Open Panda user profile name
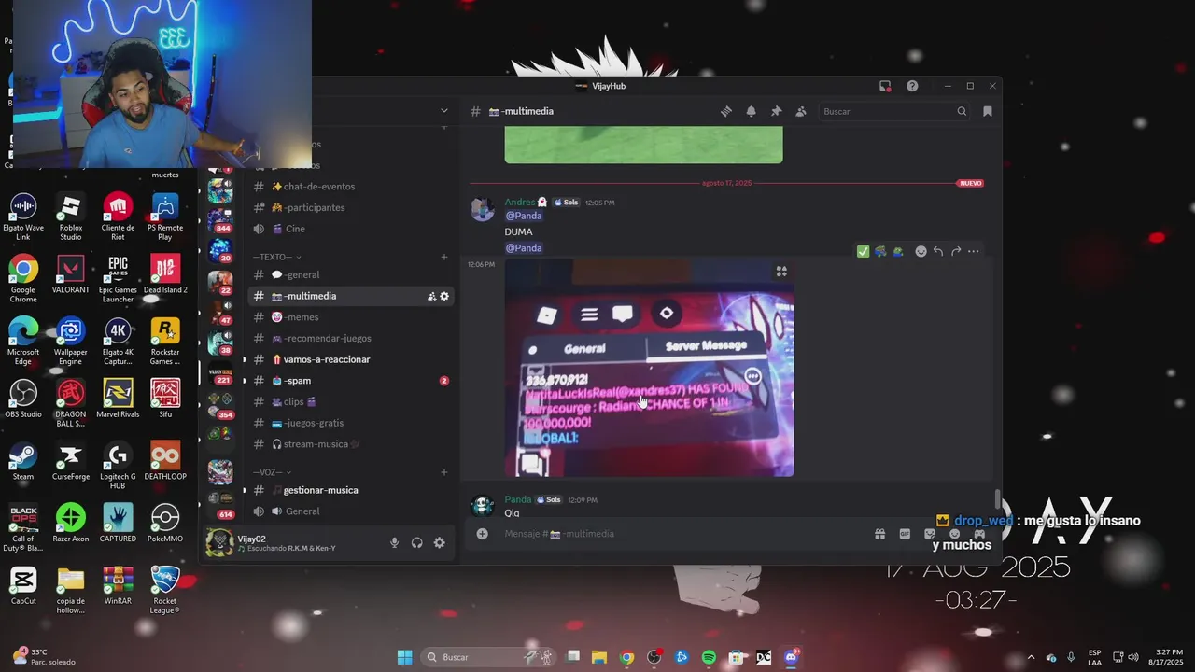The height and width of the screenshot is (672, 1195). click(518, 499)
